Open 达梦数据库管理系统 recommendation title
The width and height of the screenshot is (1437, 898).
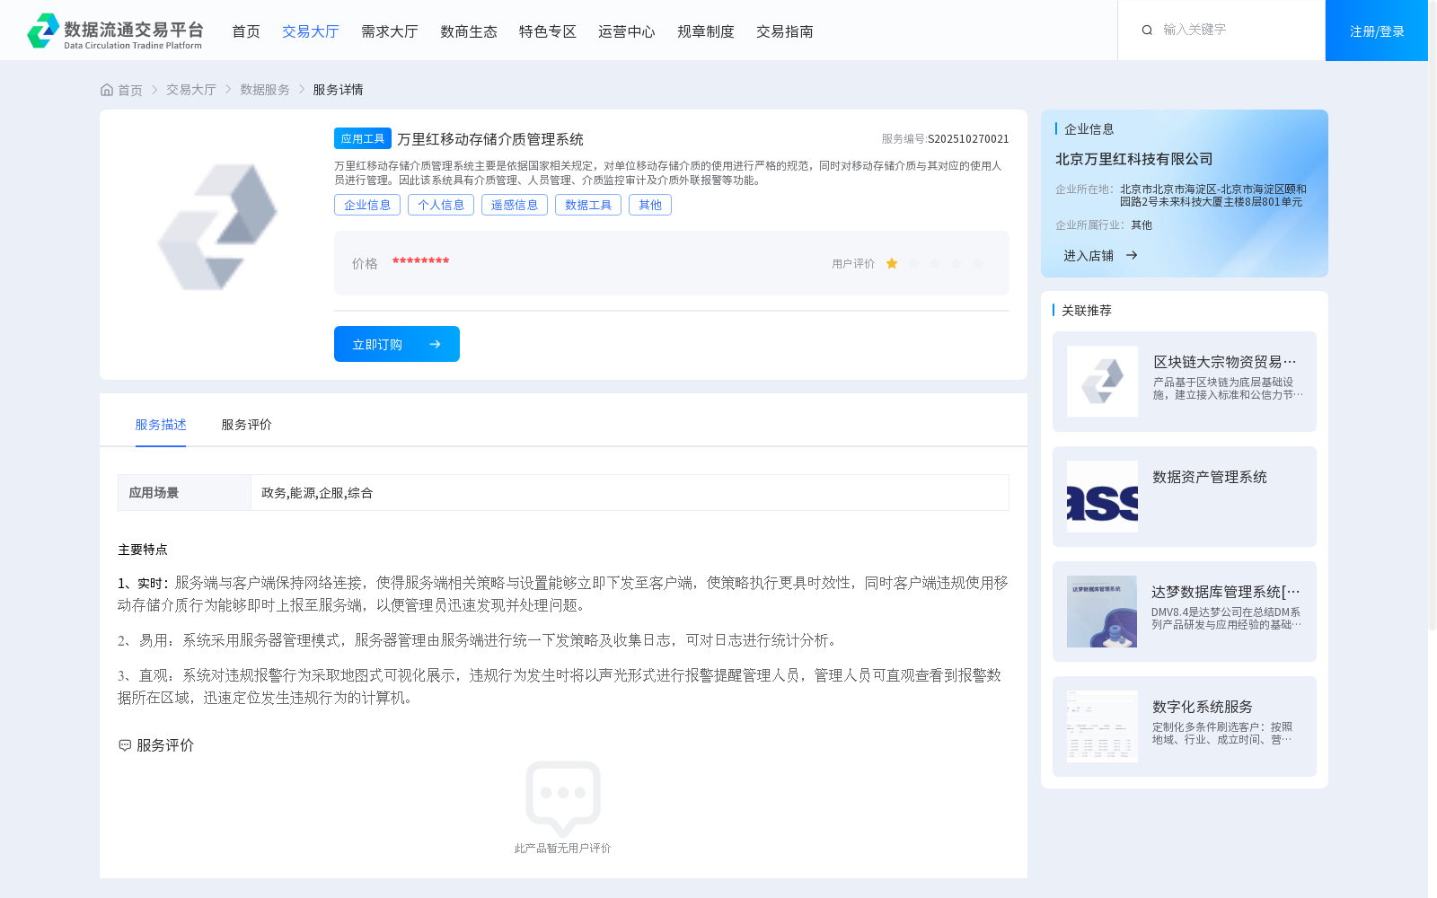(1226, 592)
